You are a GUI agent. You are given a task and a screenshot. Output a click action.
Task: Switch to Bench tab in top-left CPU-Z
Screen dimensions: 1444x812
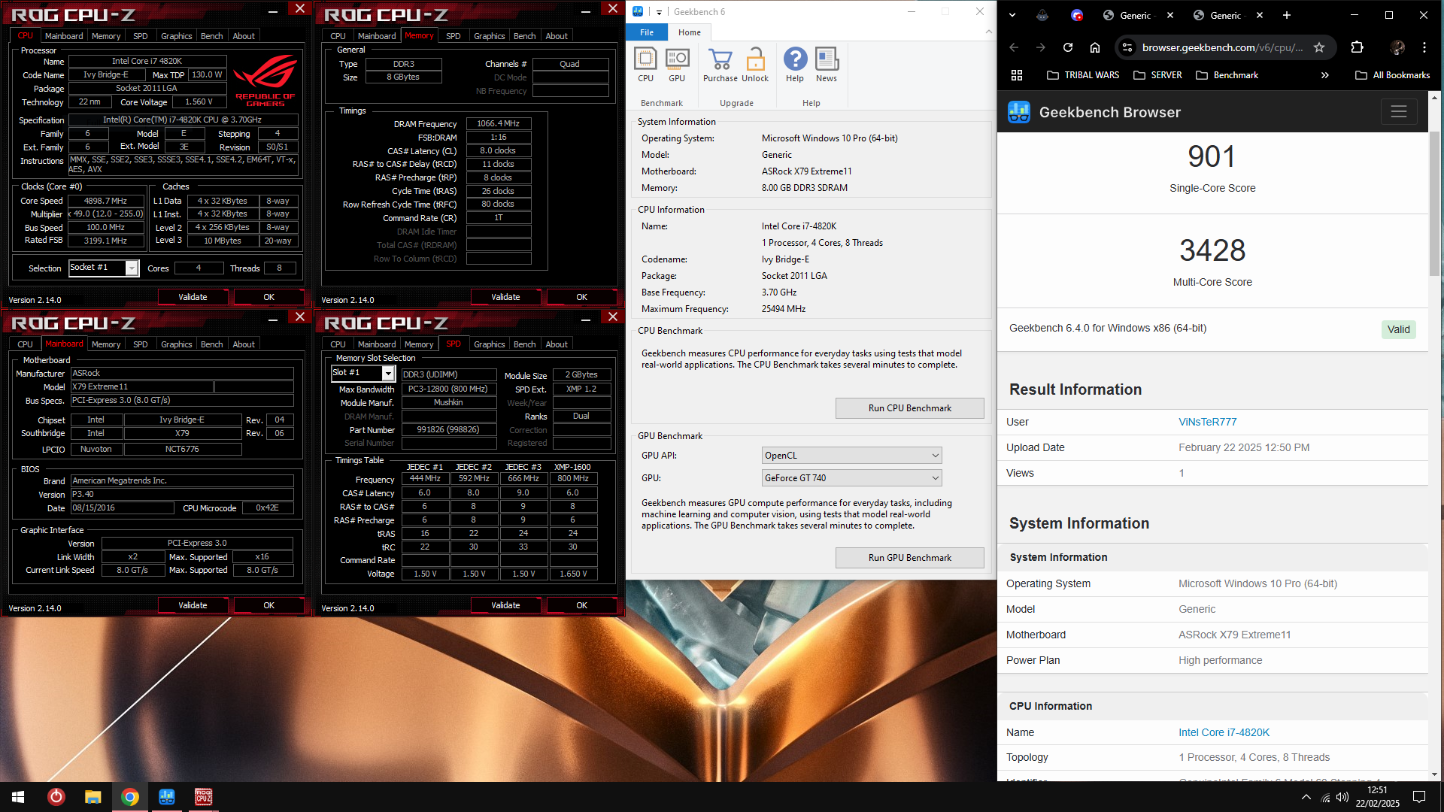211,36
